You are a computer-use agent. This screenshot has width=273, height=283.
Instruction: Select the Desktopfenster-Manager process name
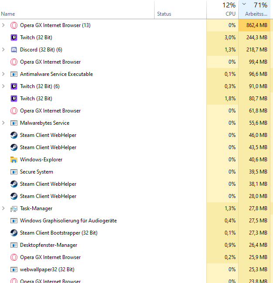pyautogui.click(x=49, y=245)
